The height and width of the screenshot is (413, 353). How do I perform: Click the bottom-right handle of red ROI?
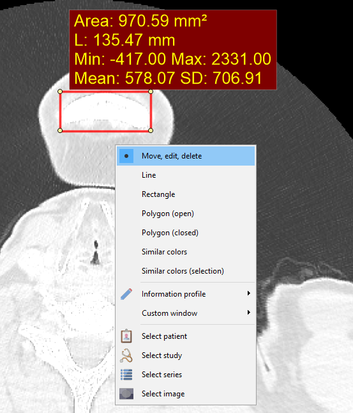pyautogui.click(x=151, y=130)
